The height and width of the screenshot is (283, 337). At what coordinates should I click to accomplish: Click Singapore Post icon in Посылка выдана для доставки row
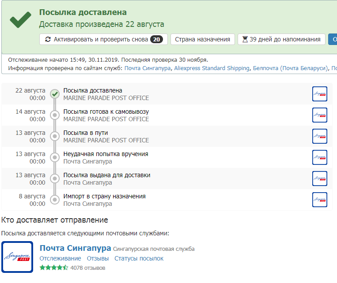click(x=320, y=179)
